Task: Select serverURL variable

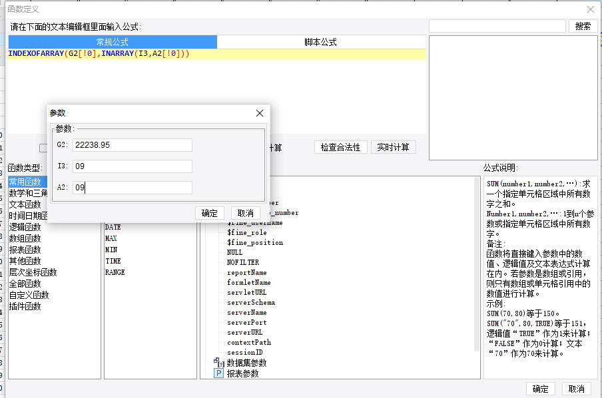Action: click(x=245, y=332)
